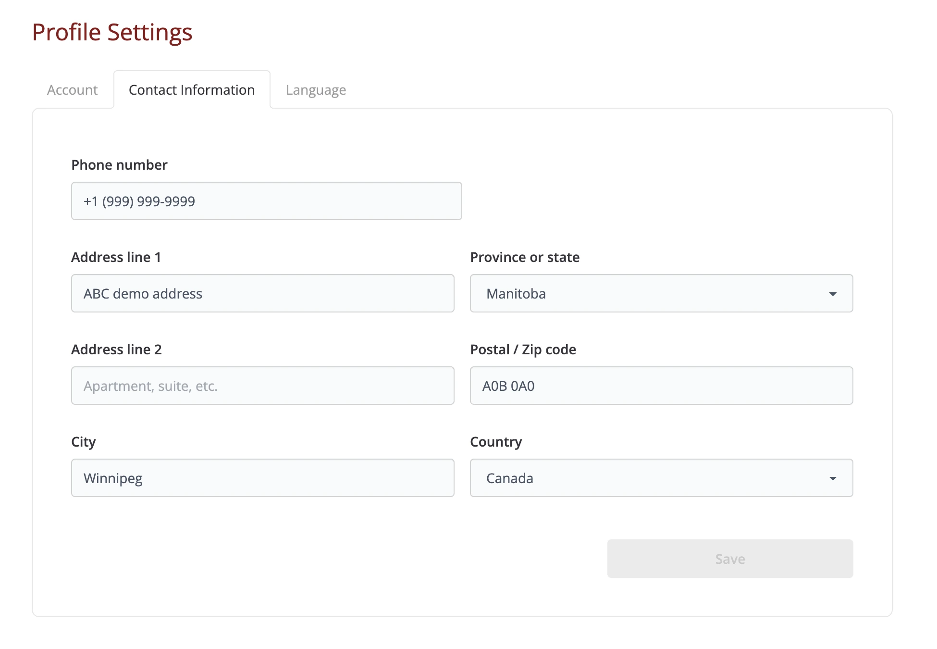Click the City label
The height and width of the screenshot is (649, 937).
pos(84,442)
